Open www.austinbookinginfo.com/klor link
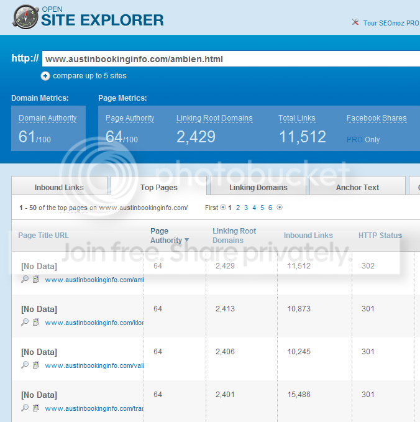Image resolution: width=420 pixels, height=422 pixels. (94, 323)
